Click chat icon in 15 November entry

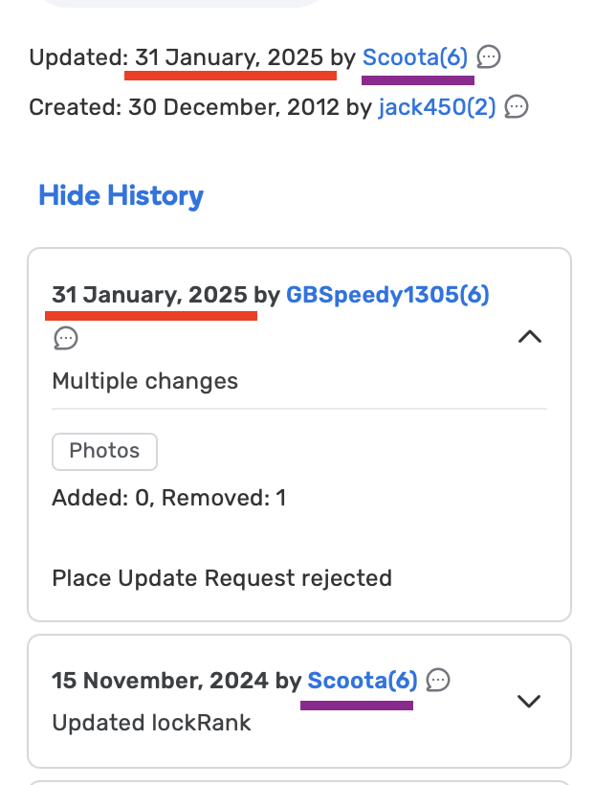click(x=438, y=681)
